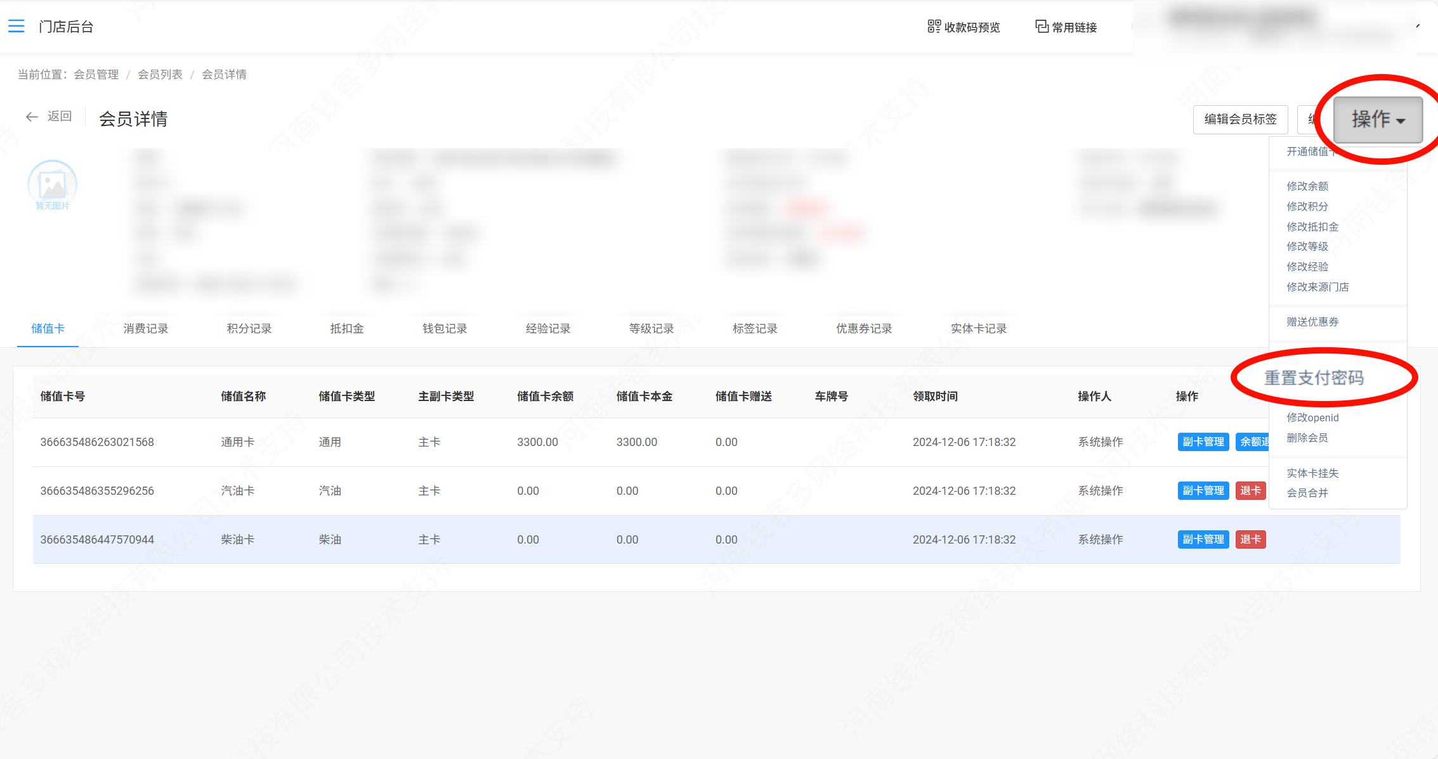
Task: Switch to the 消费记录 tab
Action: pos(145,329)
